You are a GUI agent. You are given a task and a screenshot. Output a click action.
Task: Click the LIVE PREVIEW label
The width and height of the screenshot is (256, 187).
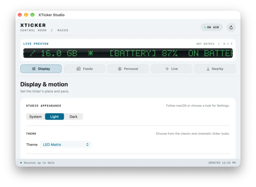tap(36, 44)
